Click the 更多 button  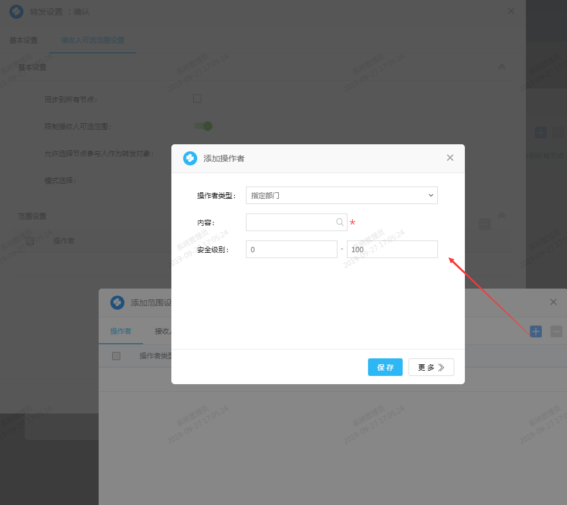pyautogui.click(x=431, y=367)
